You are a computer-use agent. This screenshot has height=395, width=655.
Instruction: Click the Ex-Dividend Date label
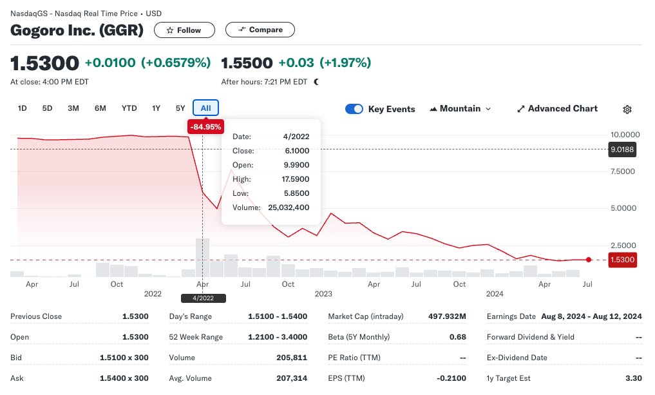click(x=517, y=358)
